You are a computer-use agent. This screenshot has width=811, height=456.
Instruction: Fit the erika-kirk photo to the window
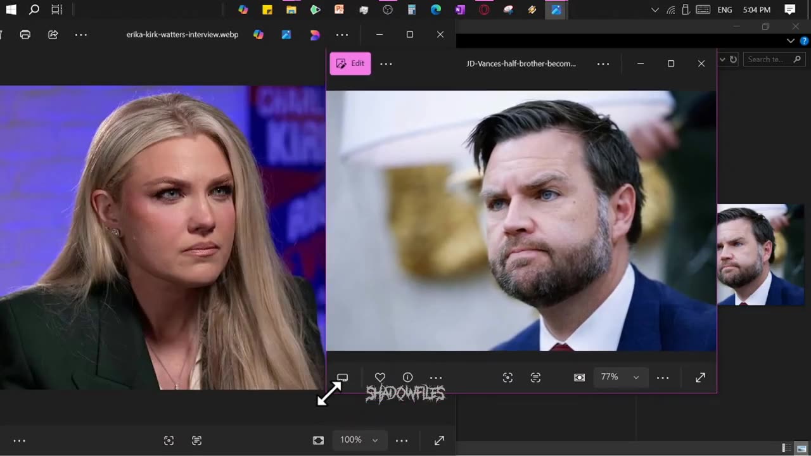tap(318, 441)
